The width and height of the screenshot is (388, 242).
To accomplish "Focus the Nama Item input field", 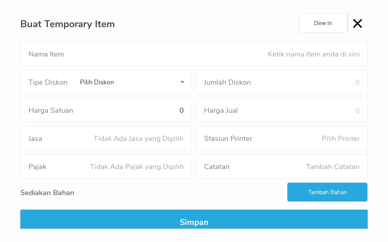I will point(194,54).
